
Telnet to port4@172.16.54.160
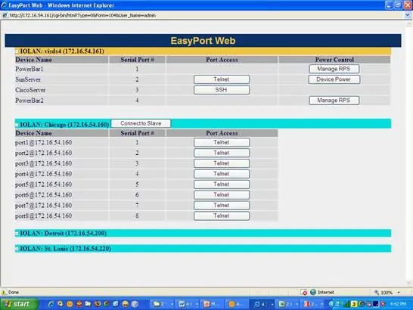tap(222, 174)
